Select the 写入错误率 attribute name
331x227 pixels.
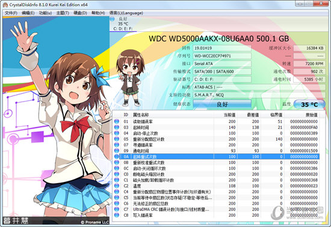coord(143,216)
